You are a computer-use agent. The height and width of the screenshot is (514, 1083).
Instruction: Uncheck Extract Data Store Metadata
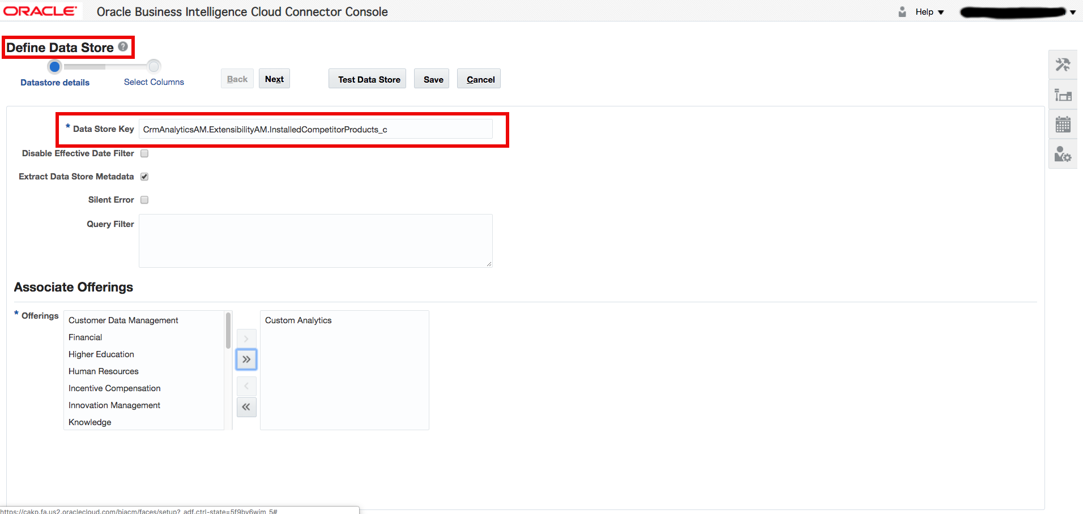[144, 177]
